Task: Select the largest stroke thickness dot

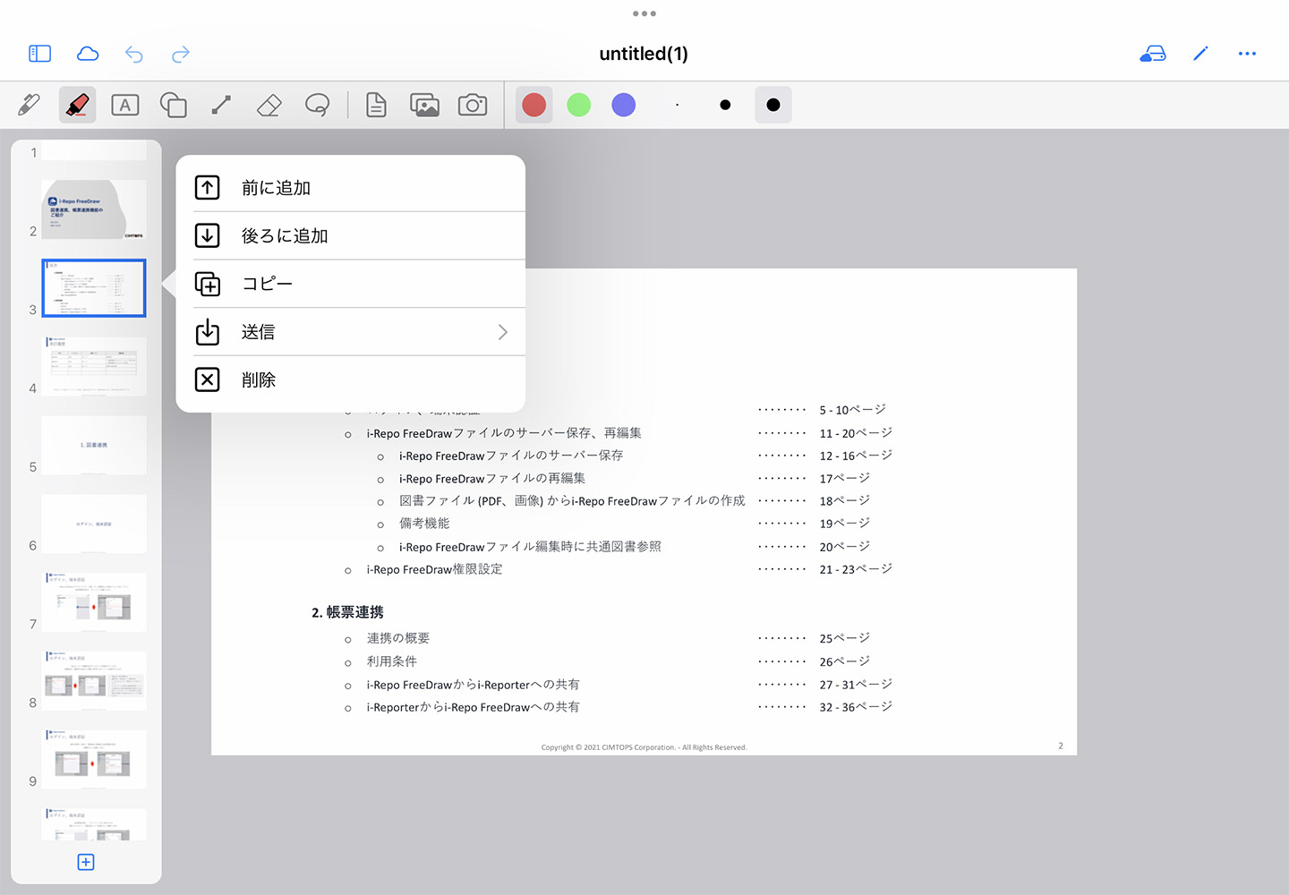Action: click(773, 105)
